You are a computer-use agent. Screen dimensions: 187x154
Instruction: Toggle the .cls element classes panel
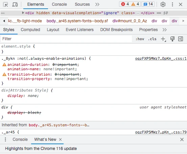[152, 39]
